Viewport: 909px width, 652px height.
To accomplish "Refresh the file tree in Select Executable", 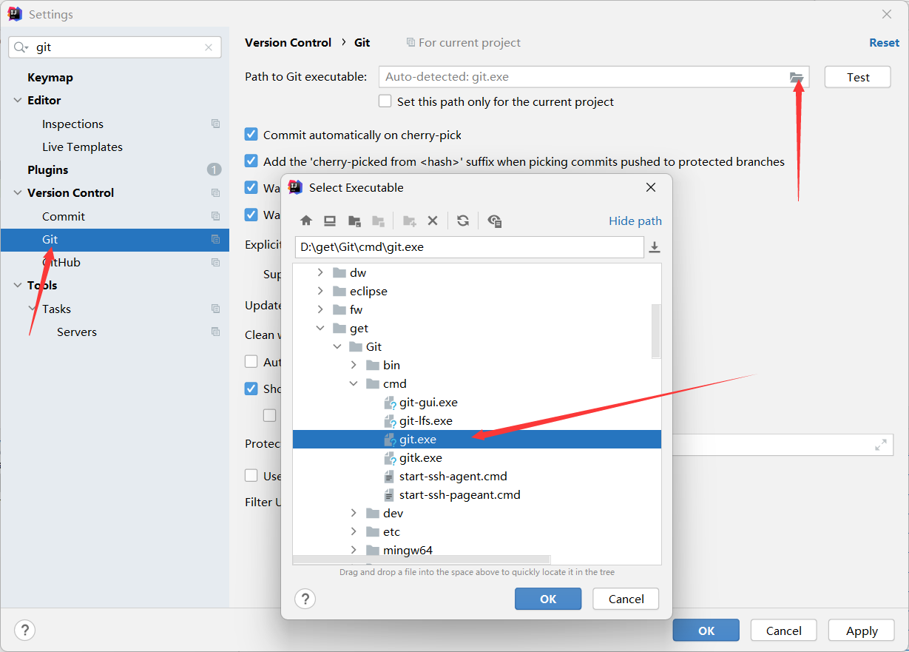I will [x=463, y=221].
